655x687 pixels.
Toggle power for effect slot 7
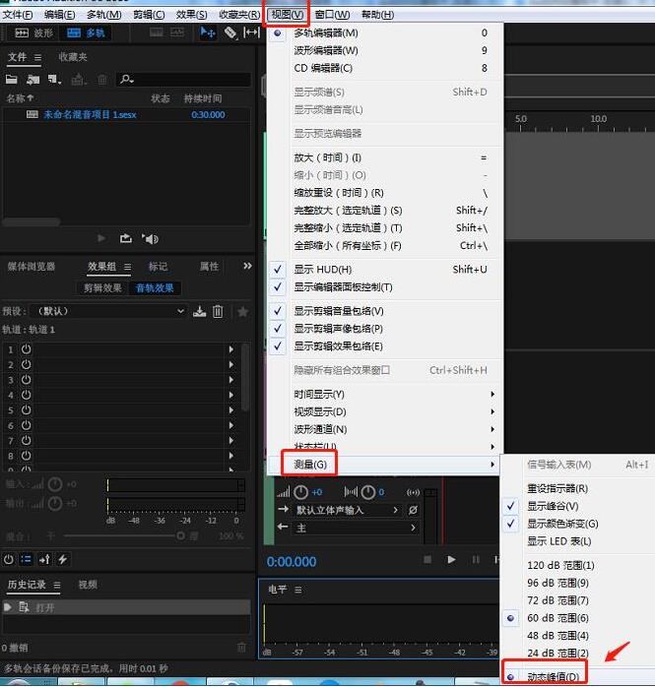click(27, 440)
